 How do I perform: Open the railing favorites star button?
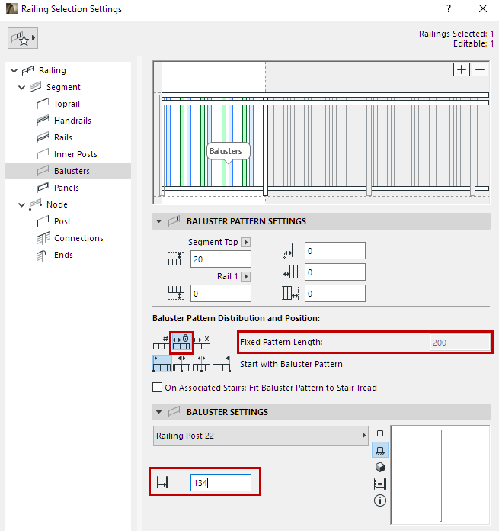coord(23,38)
